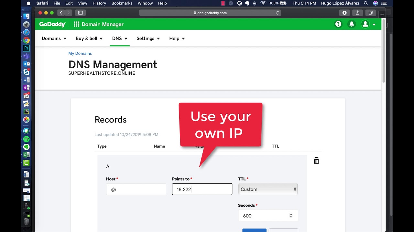This screenshot has height=232, width=414.
Task: Open Skype from the Dock
Action: pos(27,72)
